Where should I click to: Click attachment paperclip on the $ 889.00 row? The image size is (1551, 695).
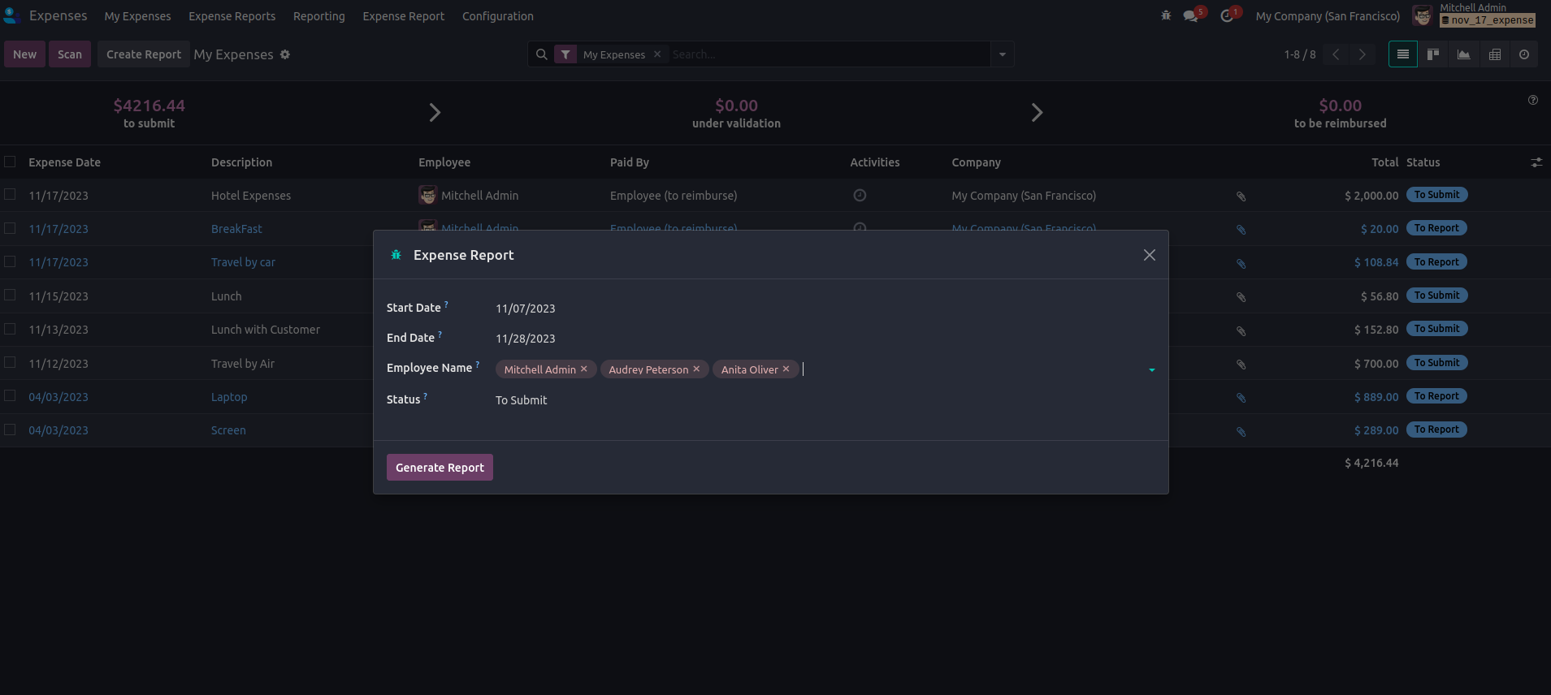(x=1241, y=397)
